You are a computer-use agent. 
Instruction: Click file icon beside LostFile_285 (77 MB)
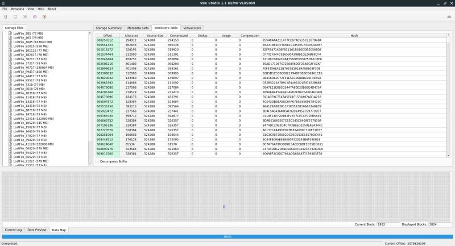10,34
